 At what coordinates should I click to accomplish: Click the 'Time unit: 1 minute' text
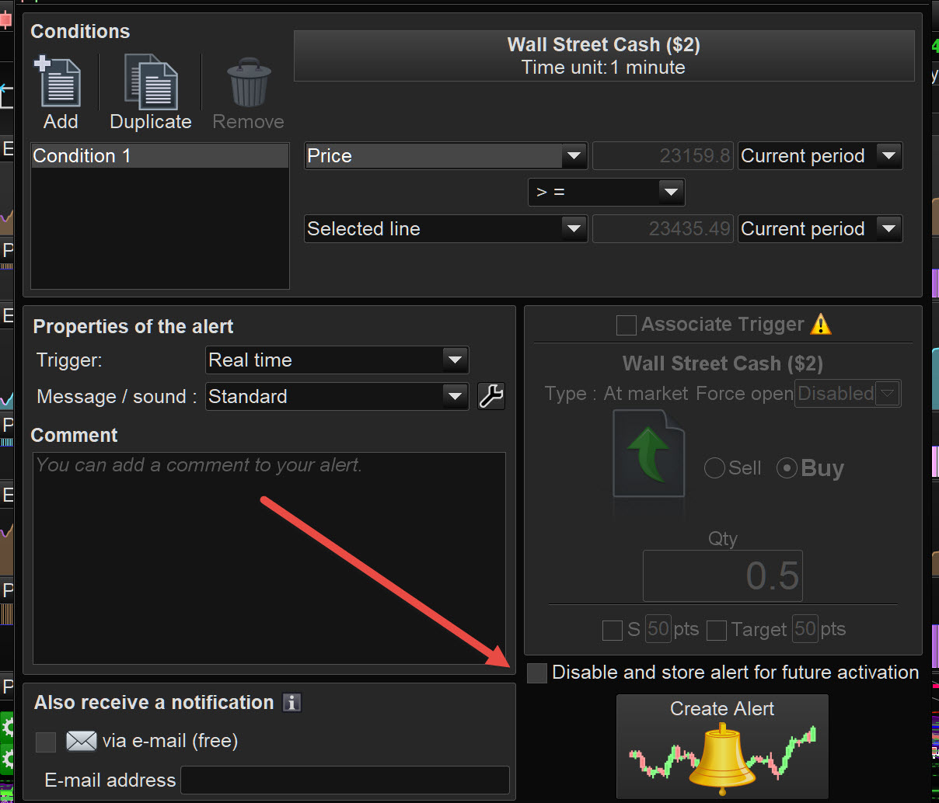(x=604, y=68)
